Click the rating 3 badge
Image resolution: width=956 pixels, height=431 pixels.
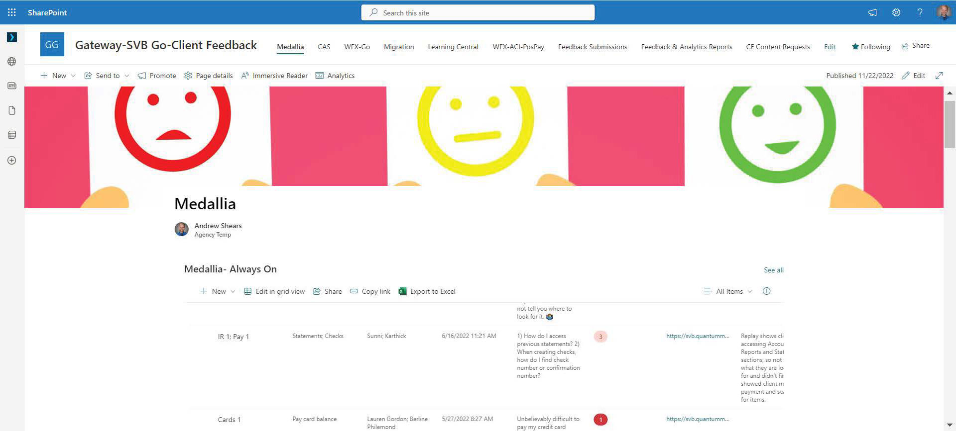pos(600,337)
